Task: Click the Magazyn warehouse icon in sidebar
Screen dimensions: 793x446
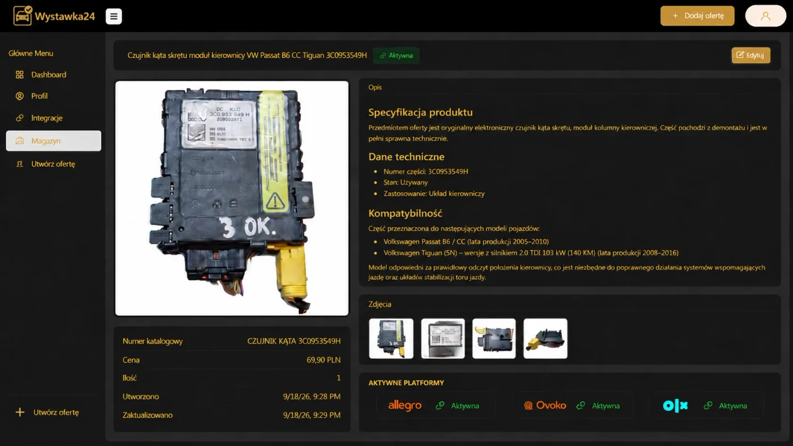Action: (20, 141)
